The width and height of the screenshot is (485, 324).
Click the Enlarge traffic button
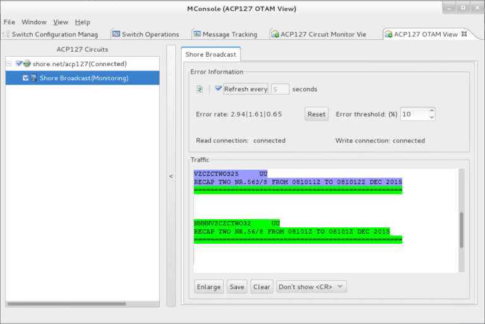click(x=209, y=287)
